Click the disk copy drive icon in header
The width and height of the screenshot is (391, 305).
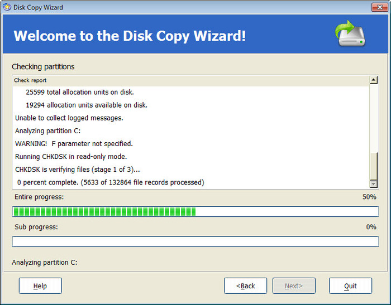(350, 33)
